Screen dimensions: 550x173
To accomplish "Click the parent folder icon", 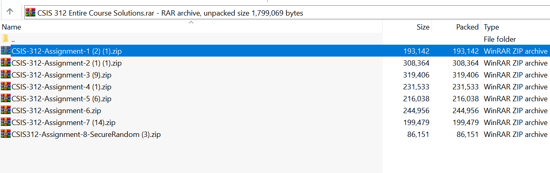I will pos(5,39).
